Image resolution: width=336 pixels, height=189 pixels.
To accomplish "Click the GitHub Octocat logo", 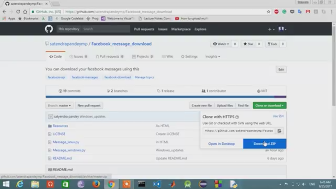I will [49, 29].
